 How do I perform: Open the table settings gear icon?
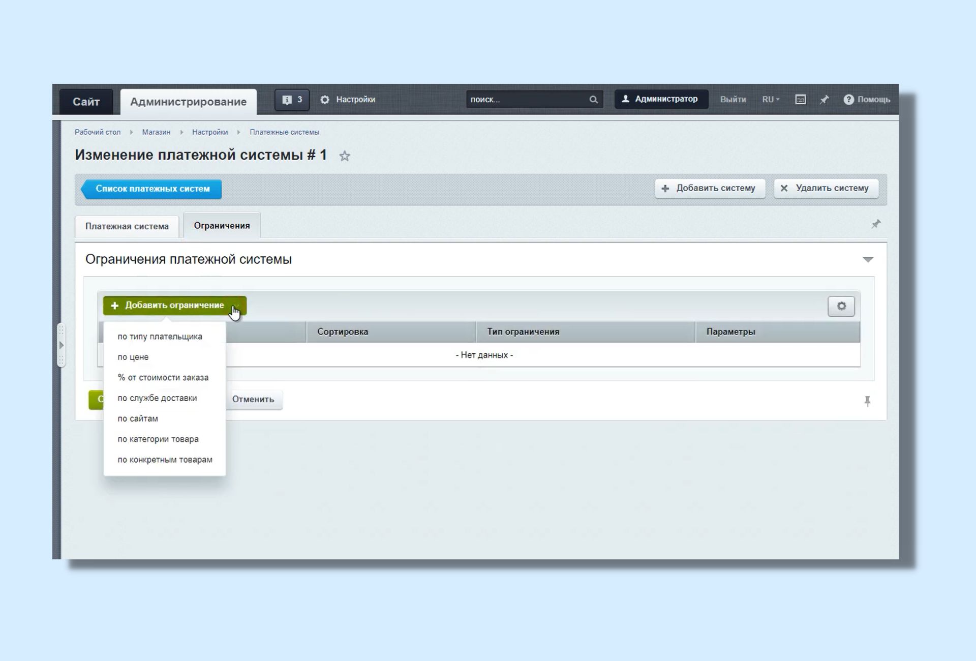pos(841,306)
